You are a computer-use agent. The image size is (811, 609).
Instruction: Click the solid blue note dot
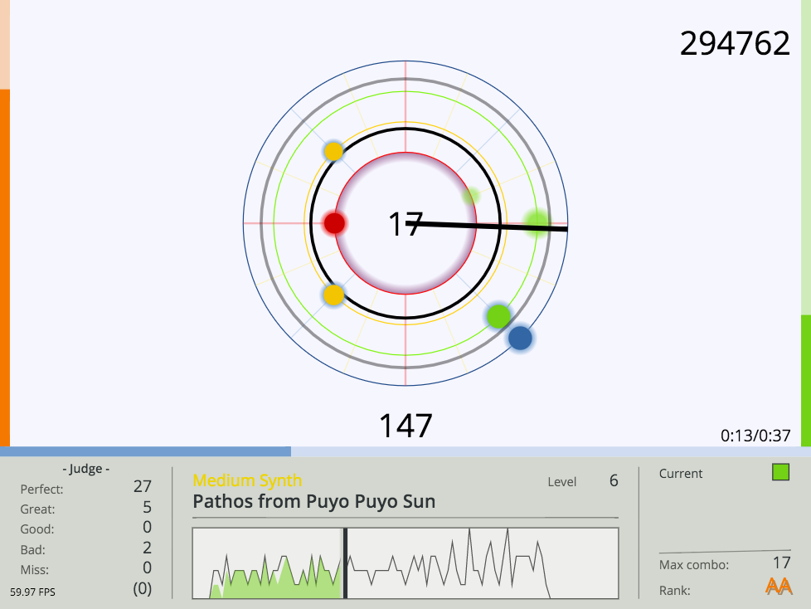click(520, 339)
